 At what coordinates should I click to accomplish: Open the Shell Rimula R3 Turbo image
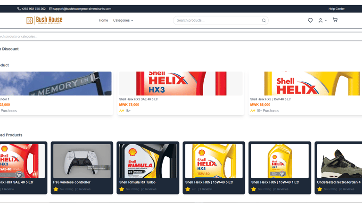[148, 161]
